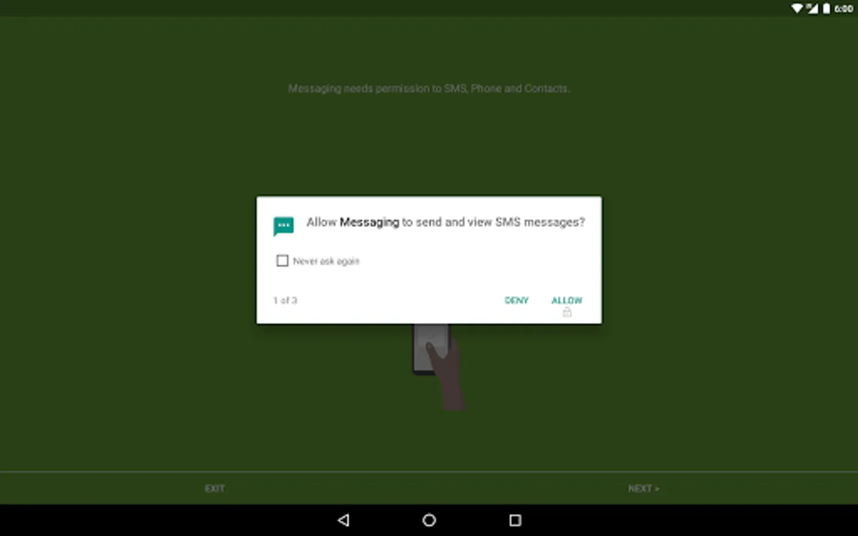Open recent apps overview

coord(515,520)
